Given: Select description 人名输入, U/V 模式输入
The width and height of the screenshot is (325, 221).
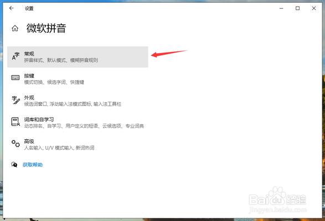Looking at the screenshot, I should tap(49, 148).
